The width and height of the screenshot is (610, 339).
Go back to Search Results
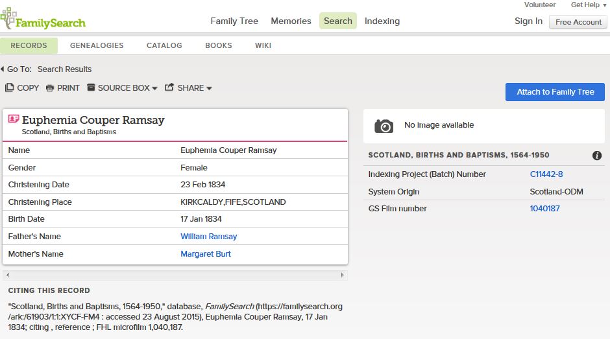click(64, 69)
